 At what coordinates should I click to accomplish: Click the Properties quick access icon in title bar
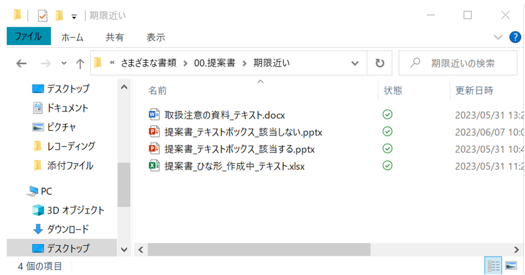(x=43, y=16)
